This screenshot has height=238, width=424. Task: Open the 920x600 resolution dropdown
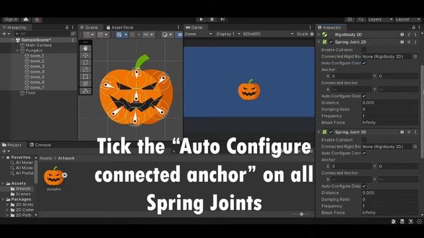(x=268, y=34)
